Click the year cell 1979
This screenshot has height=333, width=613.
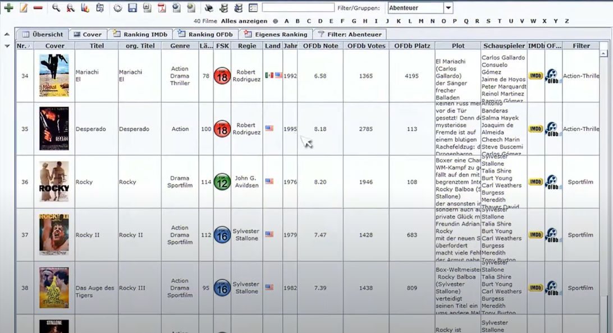click(290, 235)
